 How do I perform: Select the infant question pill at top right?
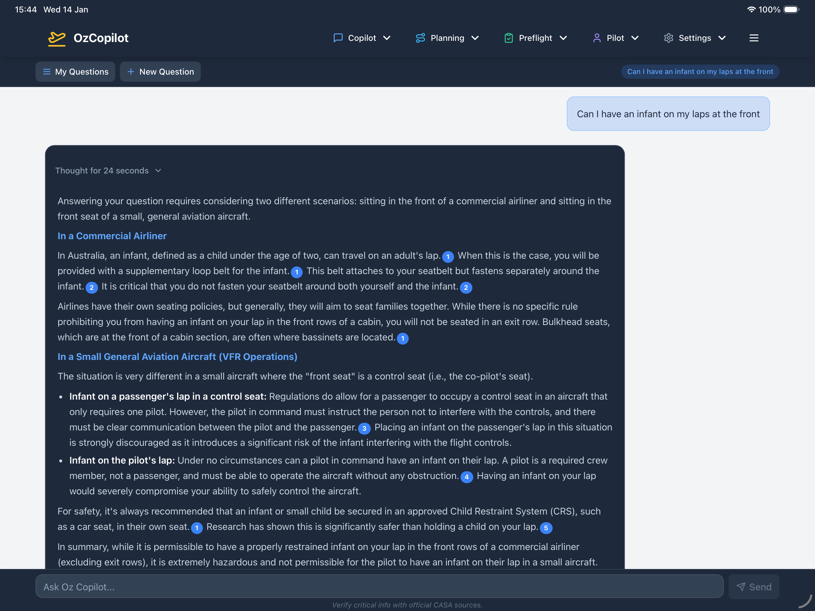click(x=700, y=71)
